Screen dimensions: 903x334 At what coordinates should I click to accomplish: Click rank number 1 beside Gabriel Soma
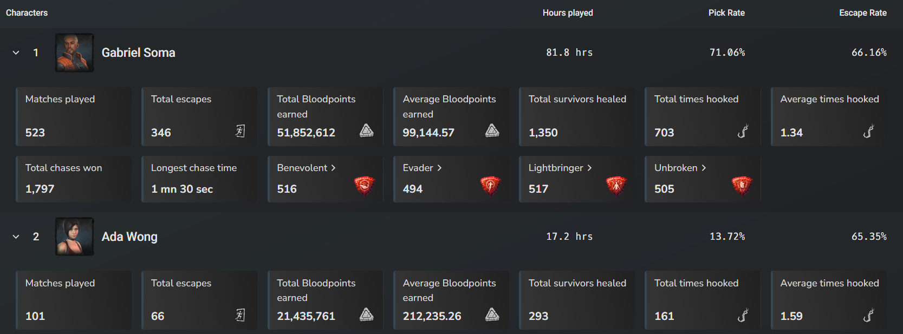pos(36,53)
